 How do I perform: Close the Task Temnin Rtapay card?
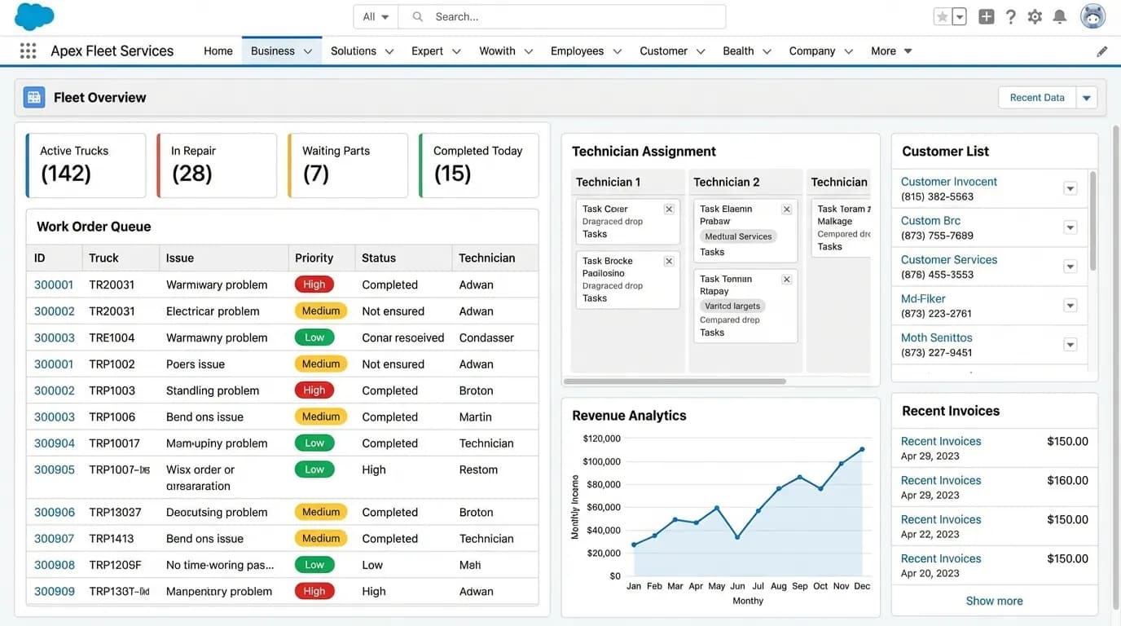click(787, 280)
